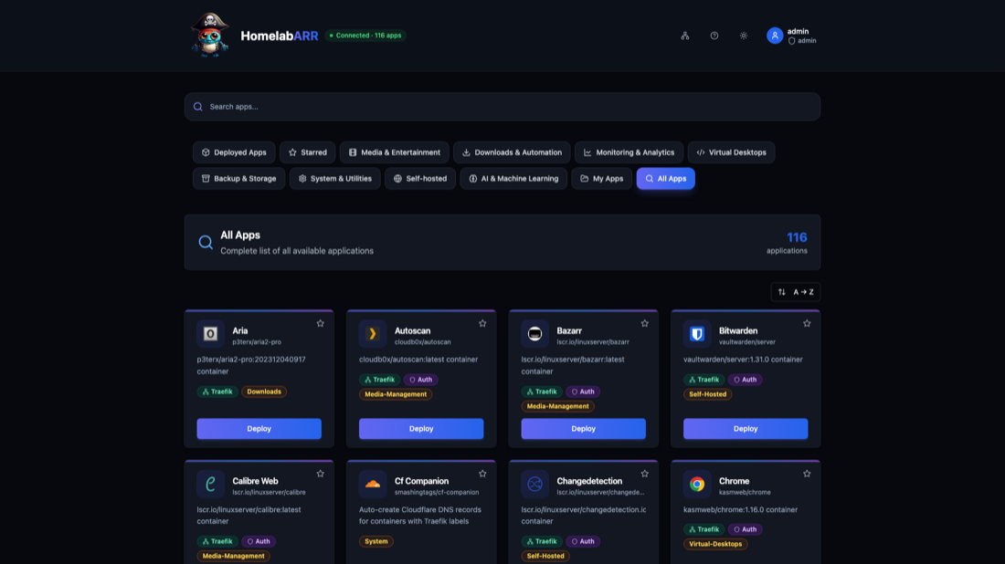Click the Bazarr app icon

[x=534, y=333]
